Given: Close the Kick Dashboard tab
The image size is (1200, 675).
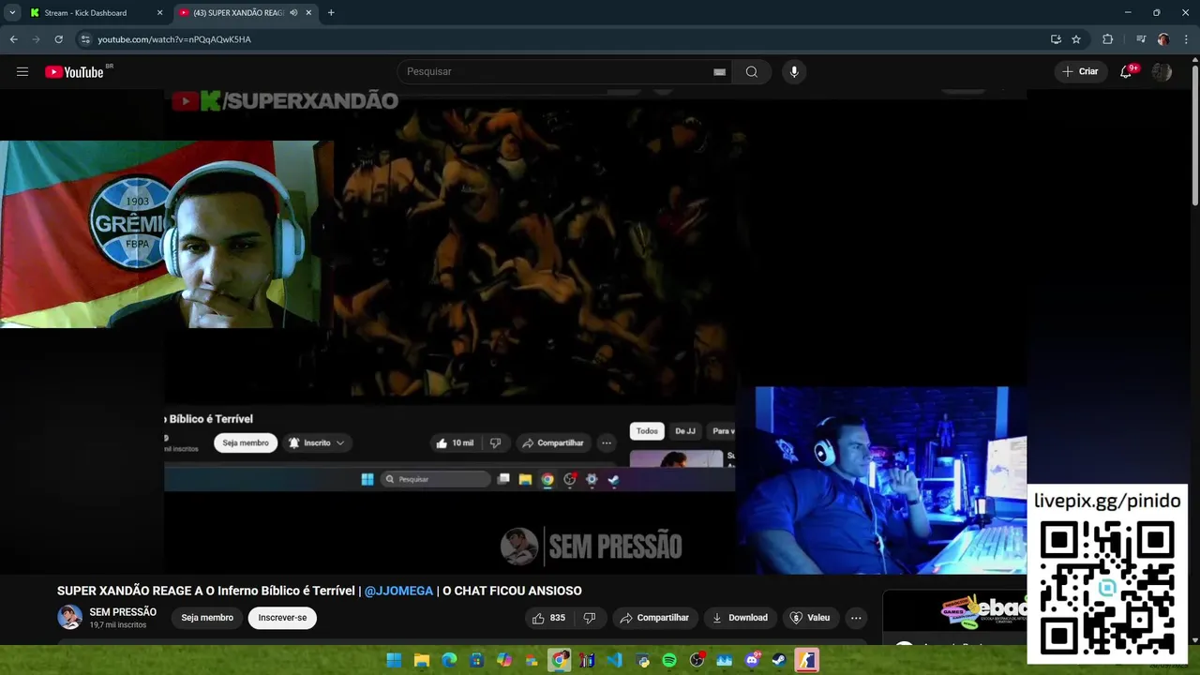Looking at the screenshot, I should (159, 13).
